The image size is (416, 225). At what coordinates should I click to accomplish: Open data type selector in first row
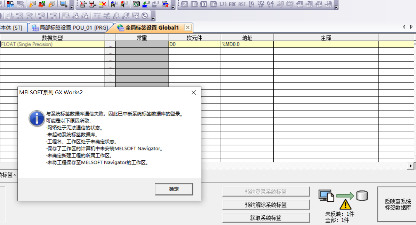point(110,45)
